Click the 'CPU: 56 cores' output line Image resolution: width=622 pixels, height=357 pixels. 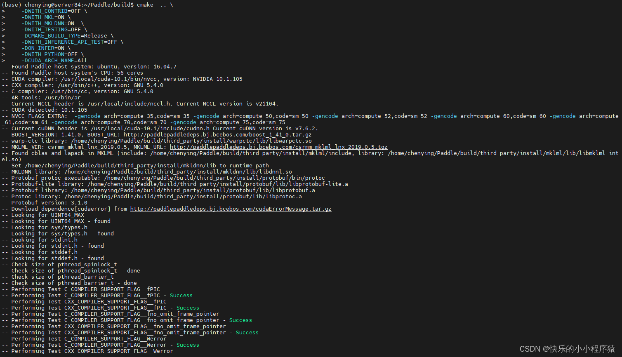(x=73, y=73)
